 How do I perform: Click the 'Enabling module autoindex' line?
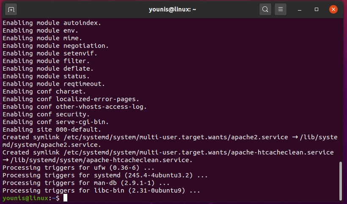(52, 23)
